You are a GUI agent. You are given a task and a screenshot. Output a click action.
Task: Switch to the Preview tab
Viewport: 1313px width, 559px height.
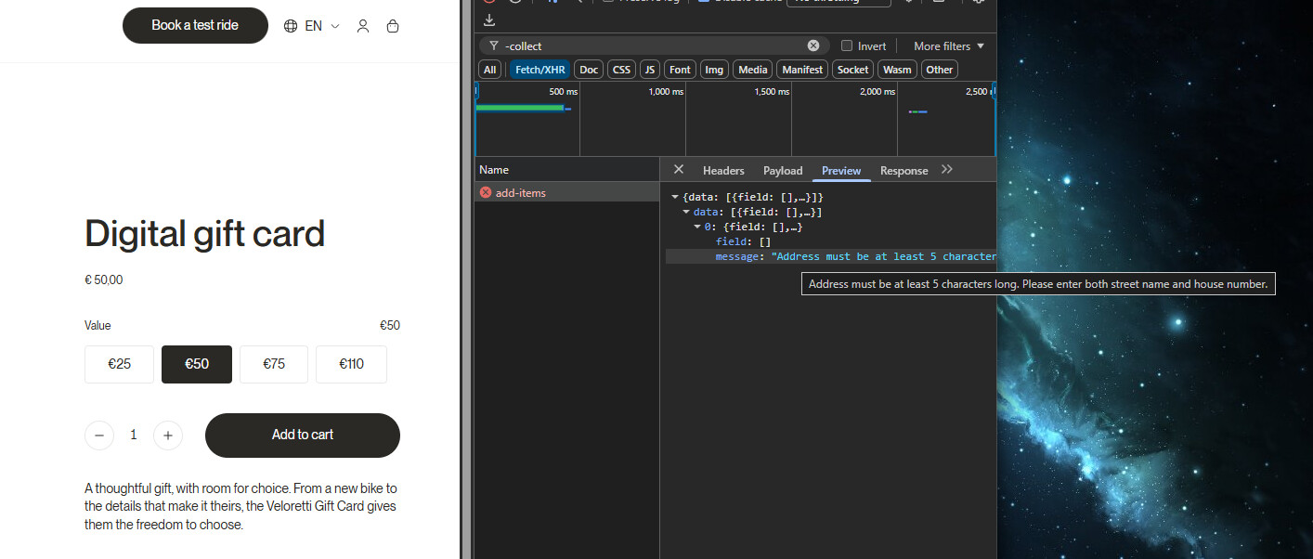pyautogui.click(x=841, y=170)
